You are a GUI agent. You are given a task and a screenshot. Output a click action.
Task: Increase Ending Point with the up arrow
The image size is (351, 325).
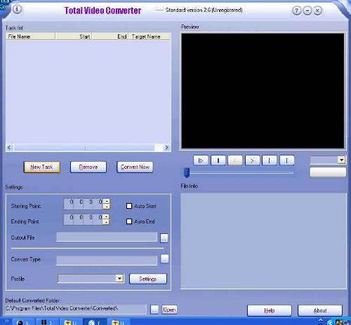(107, 217)
